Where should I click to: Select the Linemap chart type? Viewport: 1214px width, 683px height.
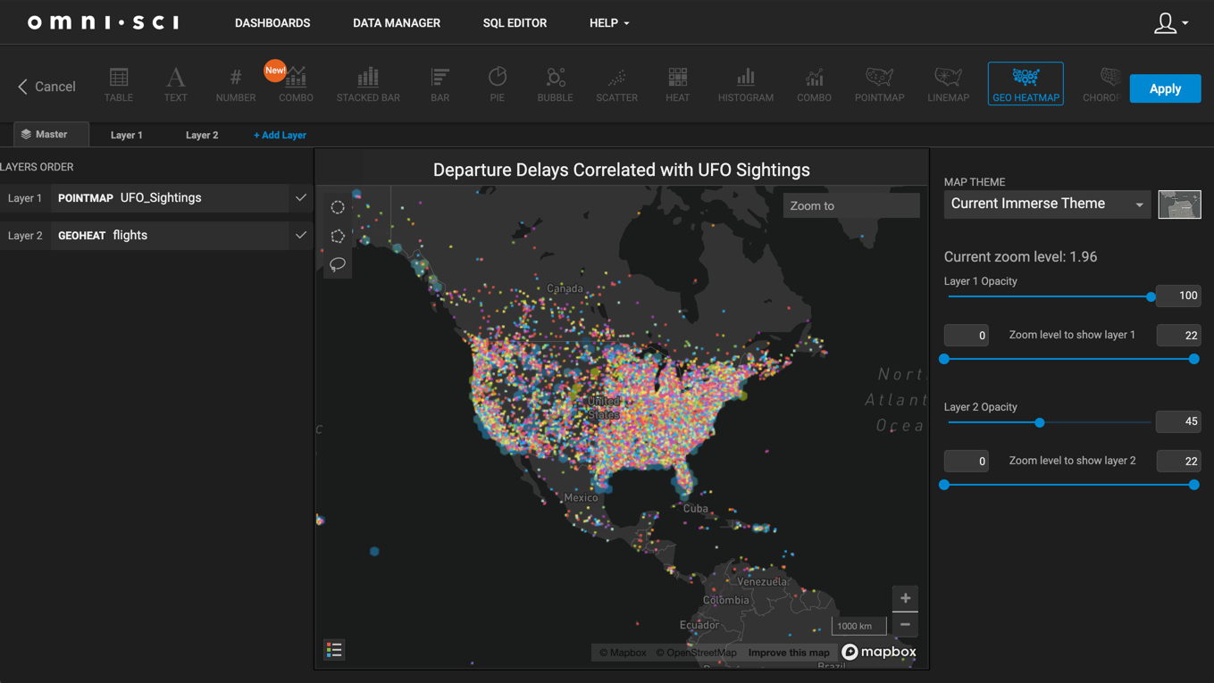[x=948, y=85]
